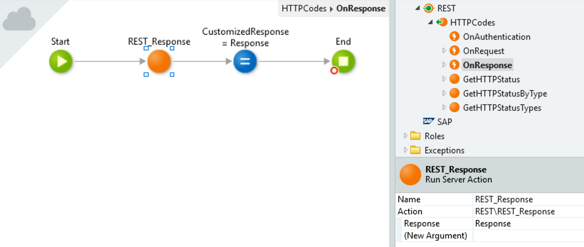584x247 pixels.
Task: Click the REST_Response label above the orange node
Action: [x=159, y=42]
